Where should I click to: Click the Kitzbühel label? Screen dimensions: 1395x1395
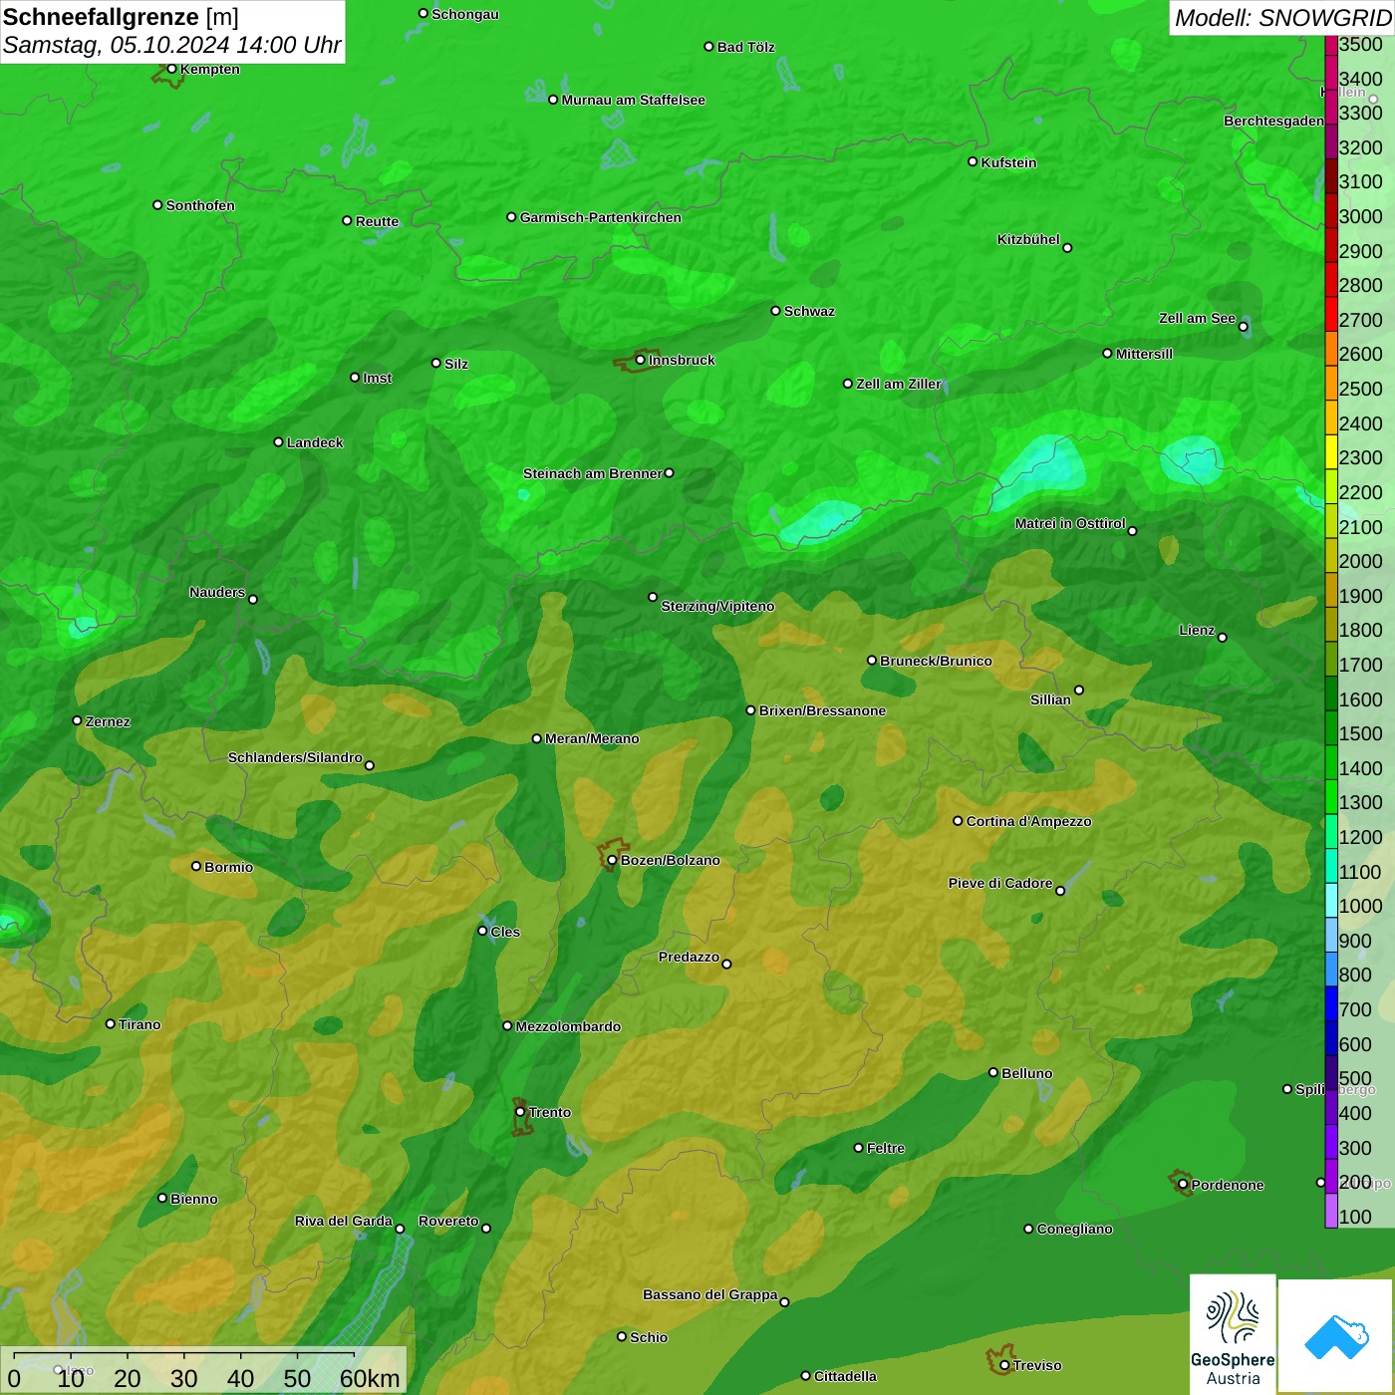pos(1028,239)
